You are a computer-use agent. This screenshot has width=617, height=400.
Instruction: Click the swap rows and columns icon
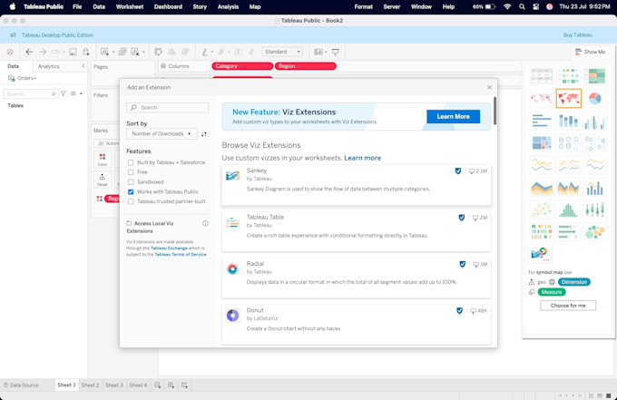click(158, 52)
